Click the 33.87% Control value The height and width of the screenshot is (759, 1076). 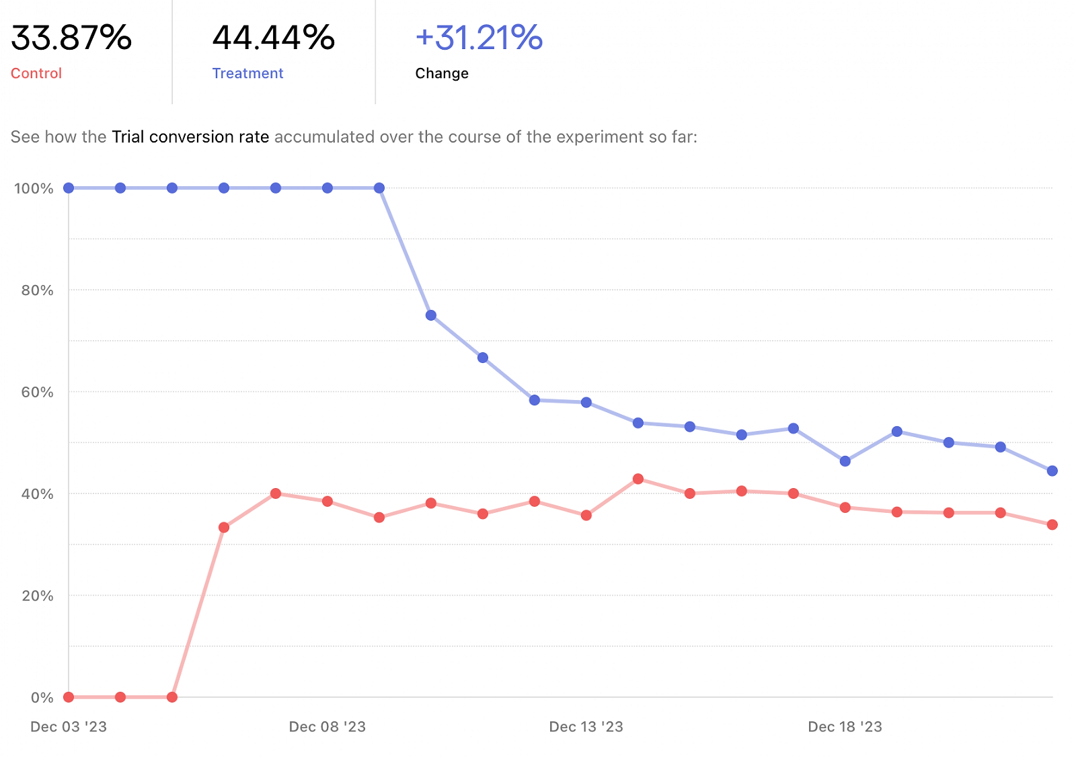pyautogui.click(x=71, y=38)
